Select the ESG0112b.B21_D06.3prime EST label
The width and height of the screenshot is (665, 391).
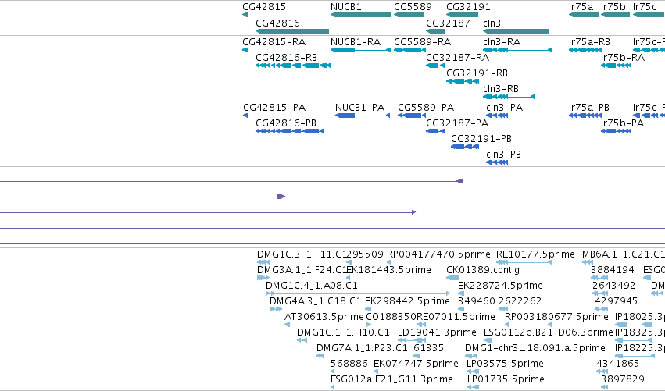(549, 332)
